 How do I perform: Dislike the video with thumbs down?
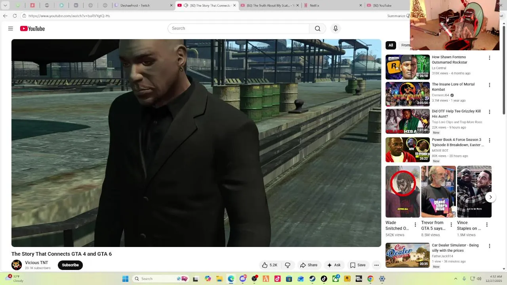click(288, 265)
